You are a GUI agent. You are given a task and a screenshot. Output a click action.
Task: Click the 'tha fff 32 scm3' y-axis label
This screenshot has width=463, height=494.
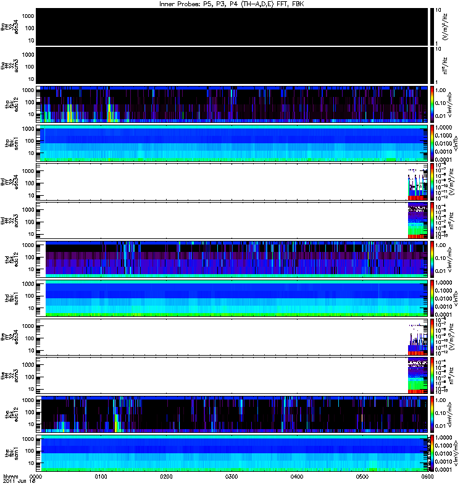click(x=10, y=66)
